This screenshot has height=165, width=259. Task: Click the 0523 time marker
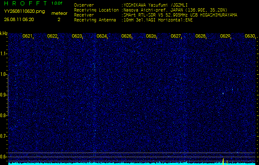click(x=77, y=36)
